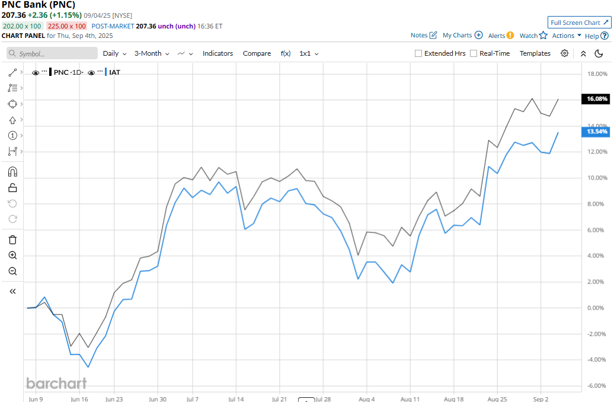Click the undo arrow icon
Image resolution: width=614 pixels, height=402 pixels.
pos(12,203)
